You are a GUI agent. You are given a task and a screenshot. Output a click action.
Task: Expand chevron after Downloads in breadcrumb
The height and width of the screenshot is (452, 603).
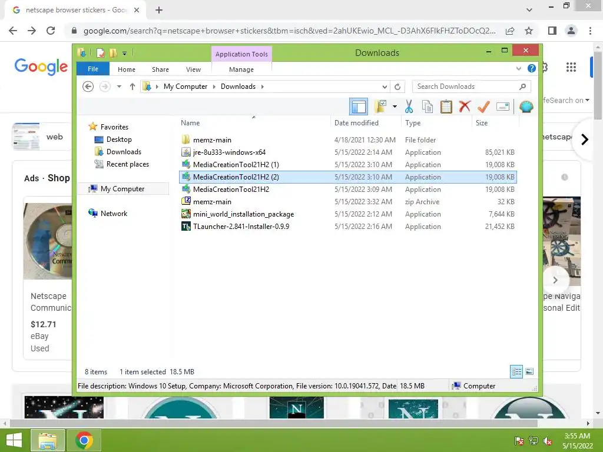click(x=263, y=87)
